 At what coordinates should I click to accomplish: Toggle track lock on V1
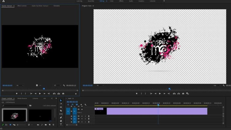click(71, 111)
